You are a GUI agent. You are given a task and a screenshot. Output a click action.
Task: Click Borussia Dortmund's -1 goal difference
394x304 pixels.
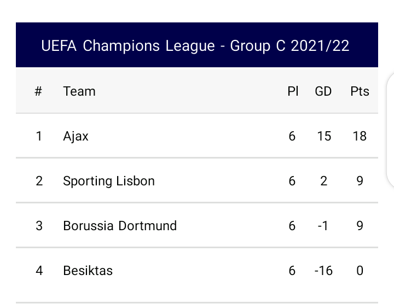point(323,226)
